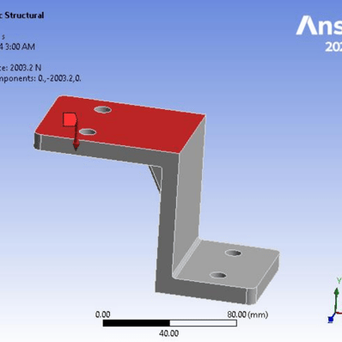Click the 'Structural' title text

click(x=24, y=15)
